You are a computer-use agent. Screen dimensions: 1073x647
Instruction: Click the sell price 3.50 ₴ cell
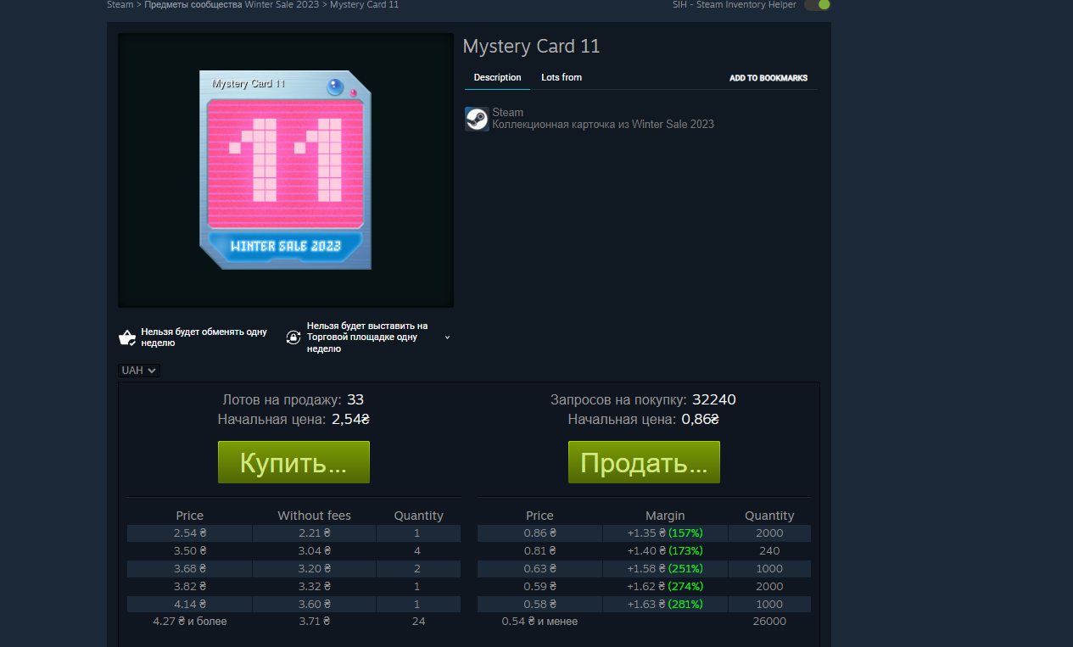(190, 551)
